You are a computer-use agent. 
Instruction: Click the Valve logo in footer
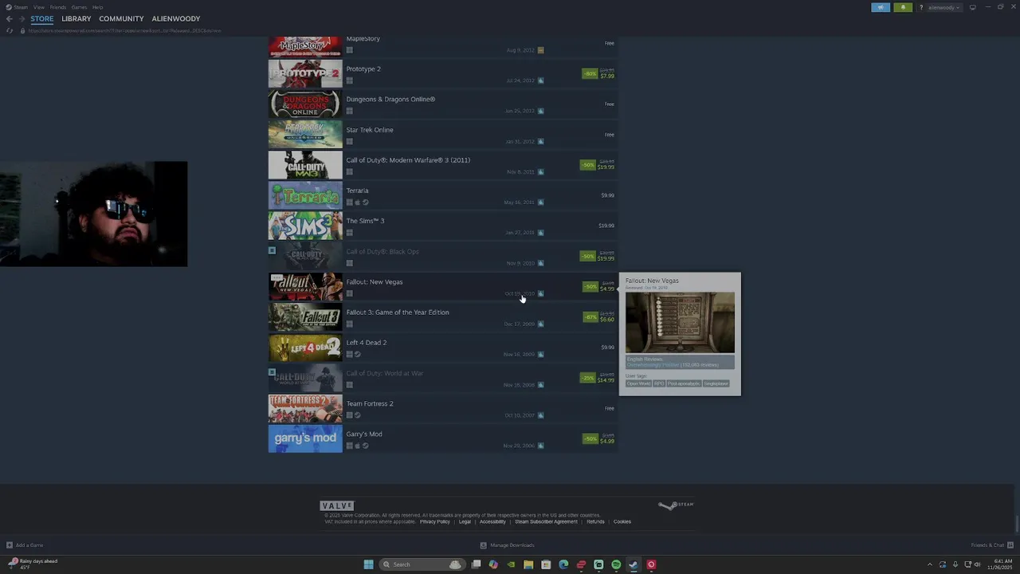pos(337,505)
